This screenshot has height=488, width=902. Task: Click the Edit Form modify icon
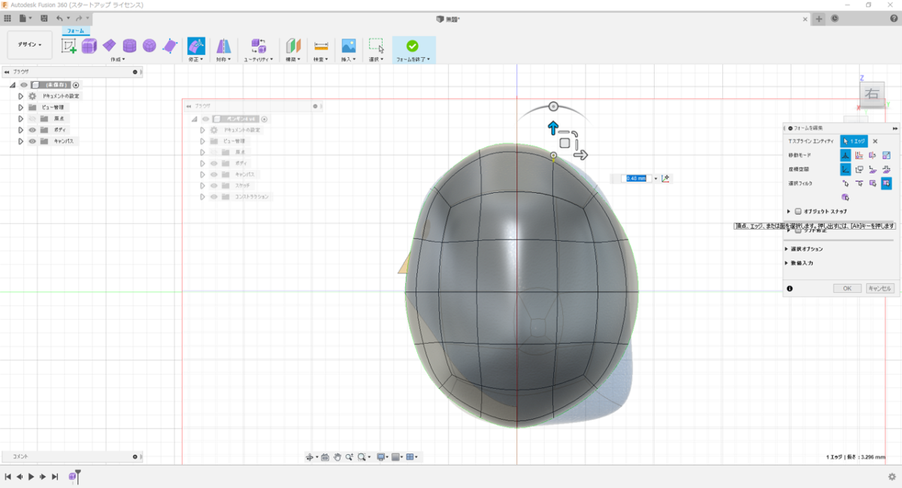pos(196,46)
